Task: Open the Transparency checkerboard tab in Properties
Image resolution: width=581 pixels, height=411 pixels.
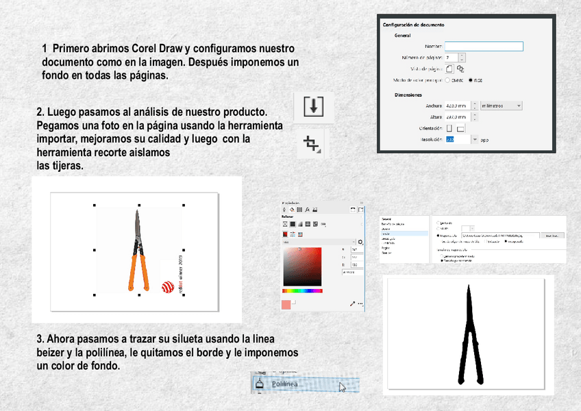Action: [299, 210]
